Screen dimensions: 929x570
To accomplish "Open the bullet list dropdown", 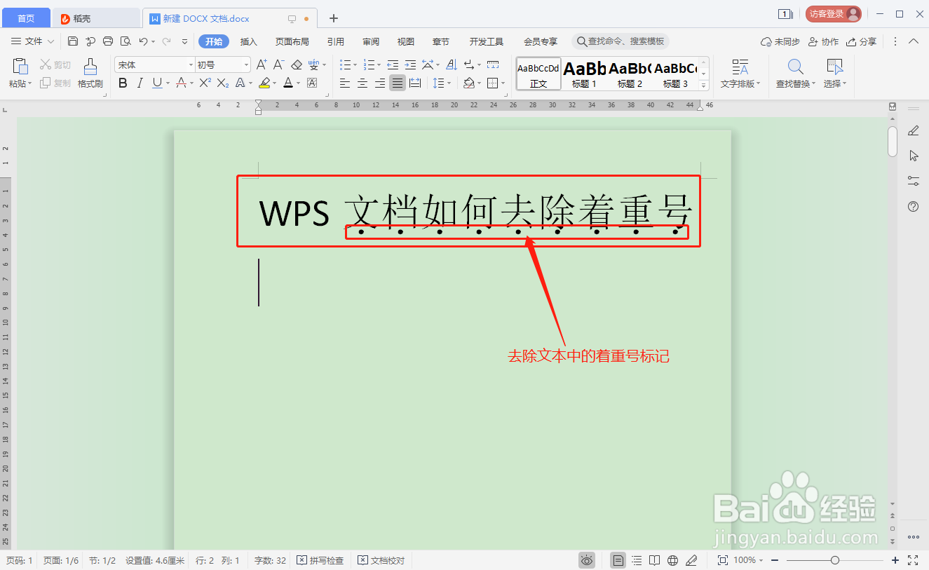I will pyautogui.click(x=355, y=65).
